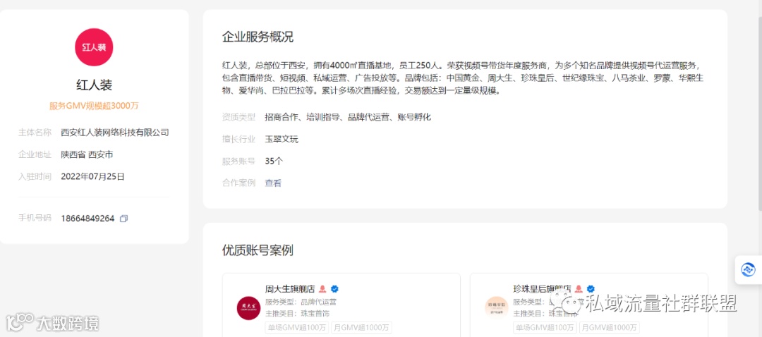Click the 服务账号 field label
The width and height of the screenshot is (762, 337).
coord(238,161)
